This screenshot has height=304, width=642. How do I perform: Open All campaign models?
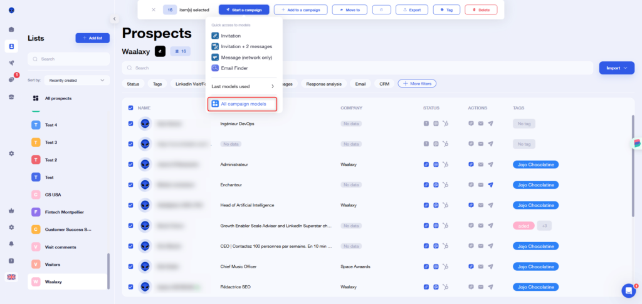click(243, 104)
